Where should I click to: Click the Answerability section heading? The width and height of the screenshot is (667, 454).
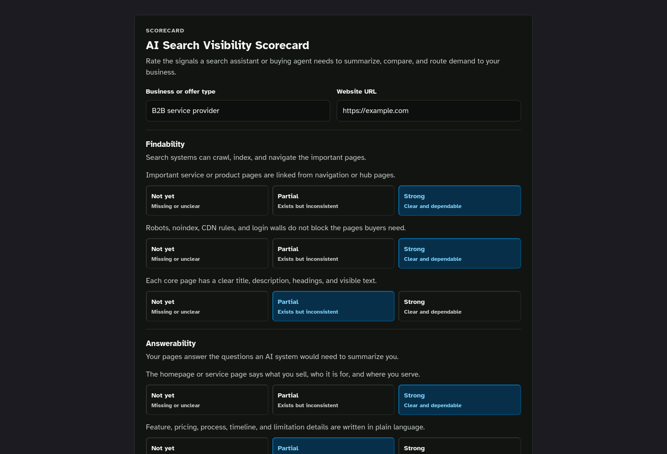(x=170, y=343)
